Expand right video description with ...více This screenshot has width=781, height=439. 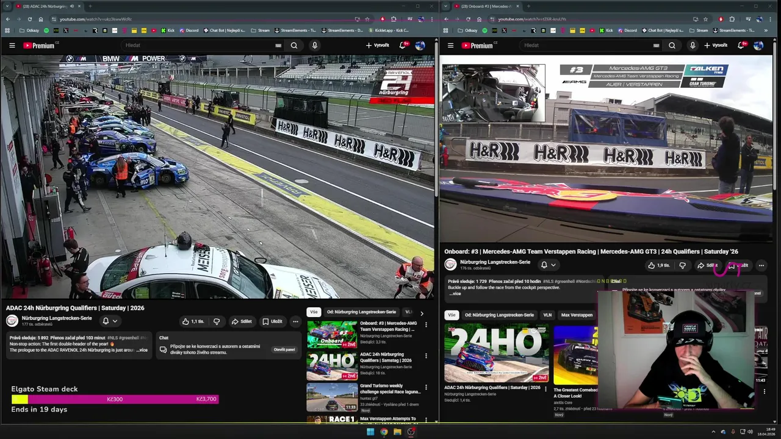point(455,293)
